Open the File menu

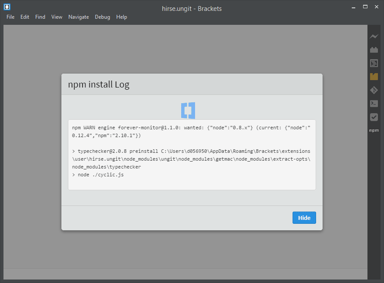click(10, 17)
